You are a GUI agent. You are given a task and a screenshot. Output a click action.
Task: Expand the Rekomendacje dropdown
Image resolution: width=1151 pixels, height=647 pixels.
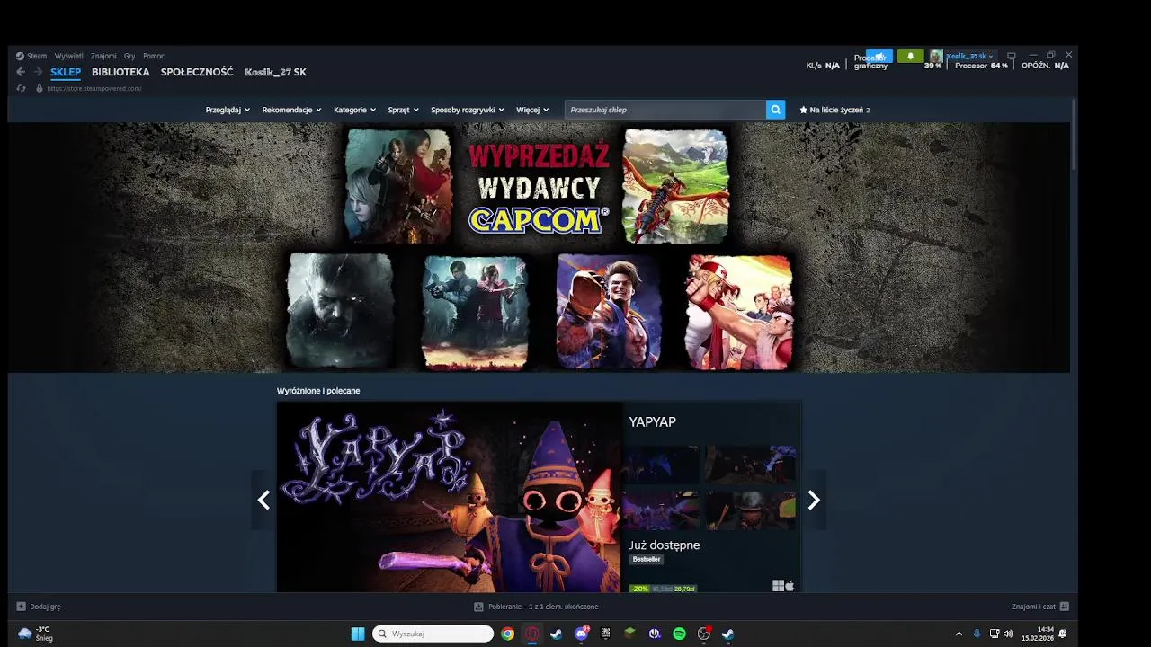(291, 110)
